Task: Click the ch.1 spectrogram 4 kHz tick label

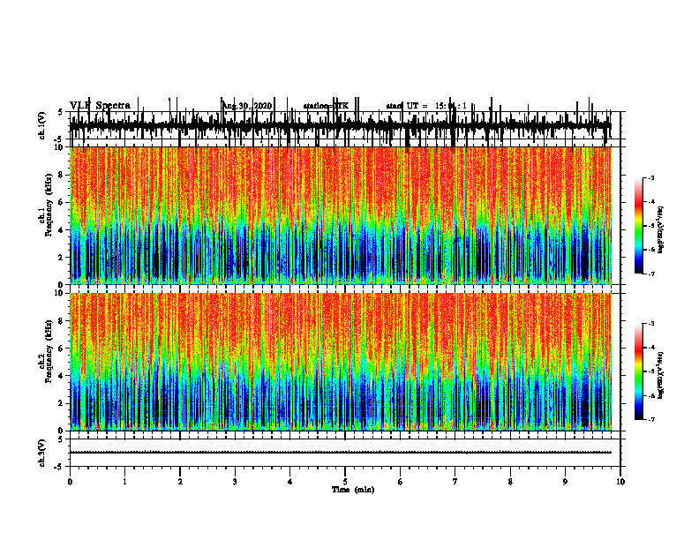Action: tap(61, 230)
